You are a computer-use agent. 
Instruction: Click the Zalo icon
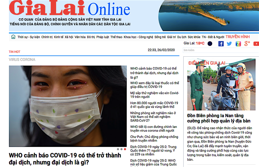coord(238,44)
